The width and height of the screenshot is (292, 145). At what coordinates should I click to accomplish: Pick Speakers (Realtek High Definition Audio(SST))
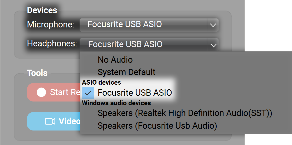pos(184,113)
